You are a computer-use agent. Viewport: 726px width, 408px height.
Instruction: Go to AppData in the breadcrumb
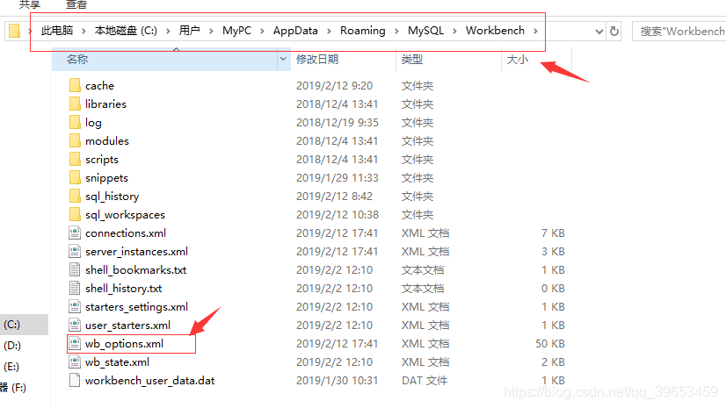[295, 31]
